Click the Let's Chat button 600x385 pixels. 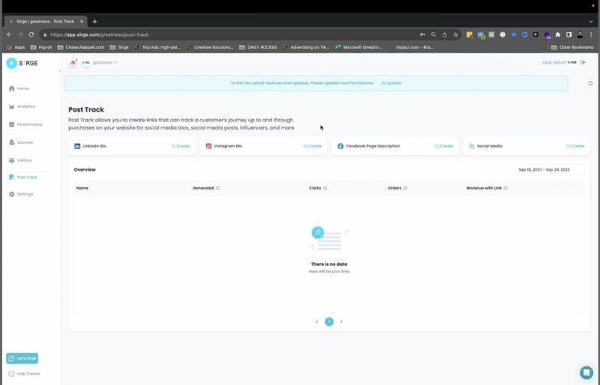22,359
